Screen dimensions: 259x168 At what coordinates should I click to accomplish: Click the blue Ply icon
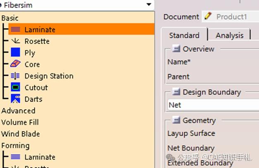[x=15, y=53]
